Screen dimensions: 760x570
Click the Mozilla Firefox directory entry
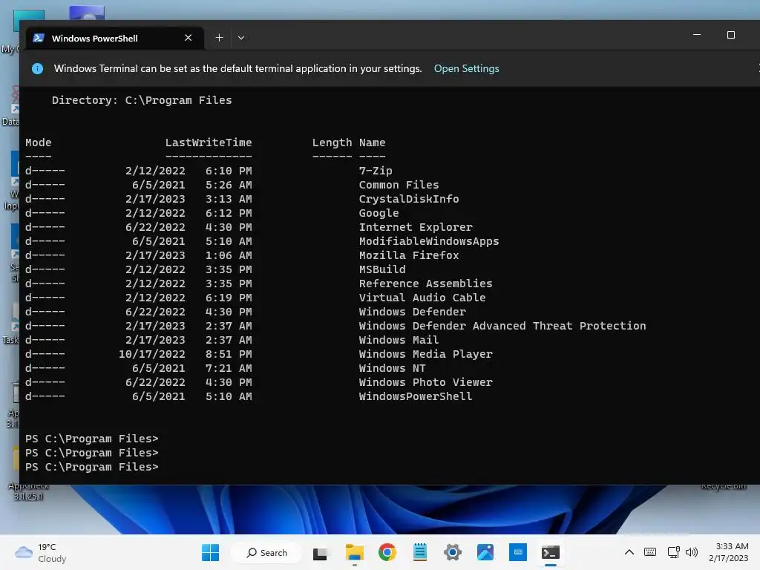click(409, 255)
